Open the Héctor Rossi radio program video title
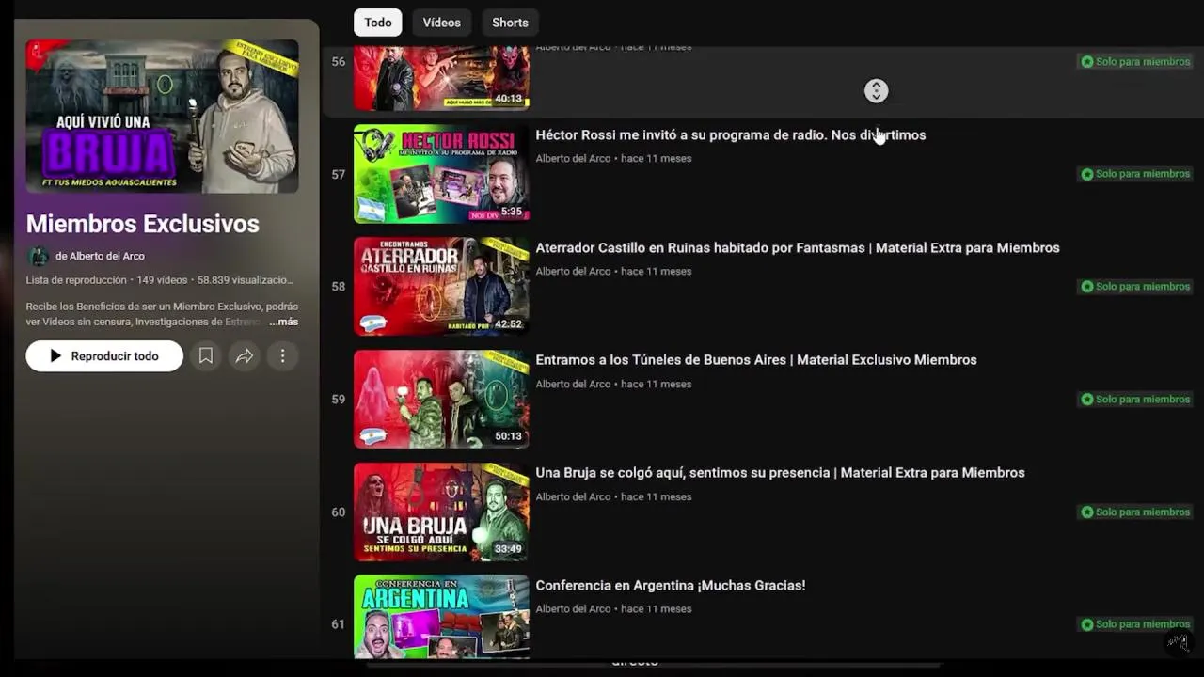The image size is (1204, 677). (x=731, y=135)
